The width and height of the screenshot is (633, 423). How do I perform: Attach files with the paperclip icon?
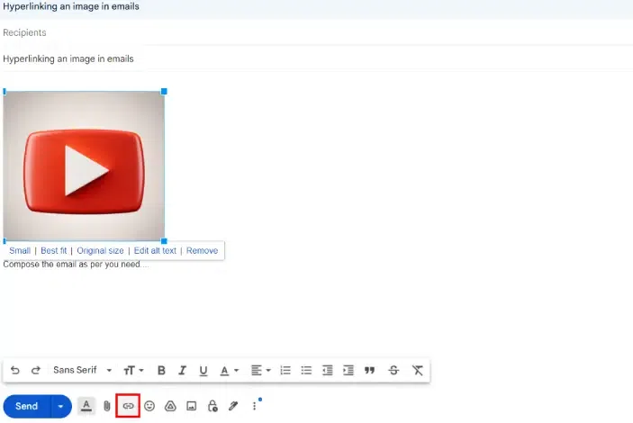107,406
